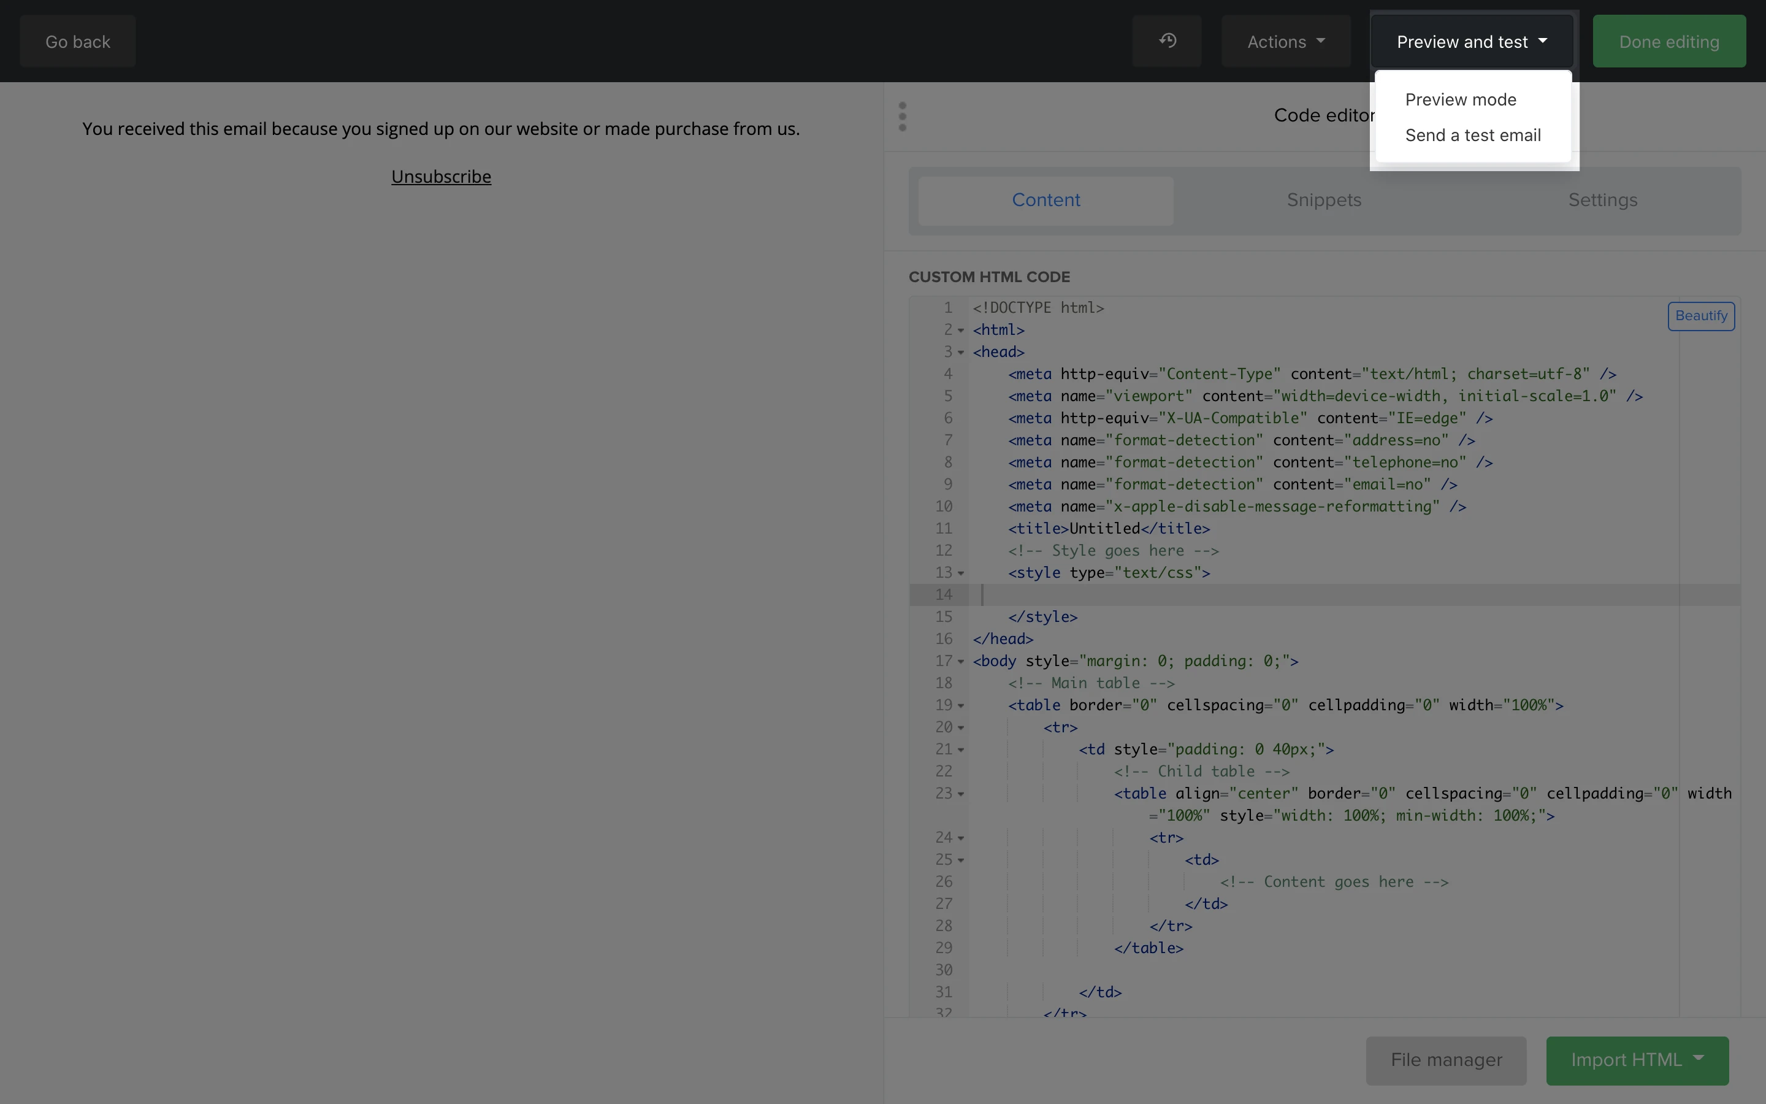This screenshot has width=1766, height=1104.
Task: Collapse the html tag fold arrow on line 2
Action: [x=961, y=331]
